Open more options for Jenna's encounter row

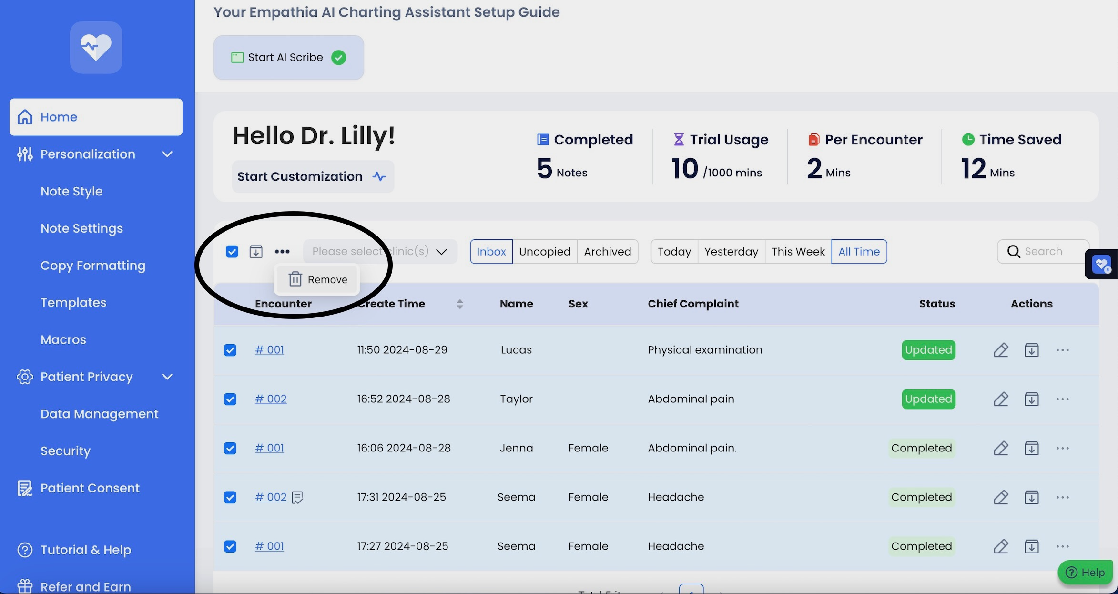coord(1062,448)
